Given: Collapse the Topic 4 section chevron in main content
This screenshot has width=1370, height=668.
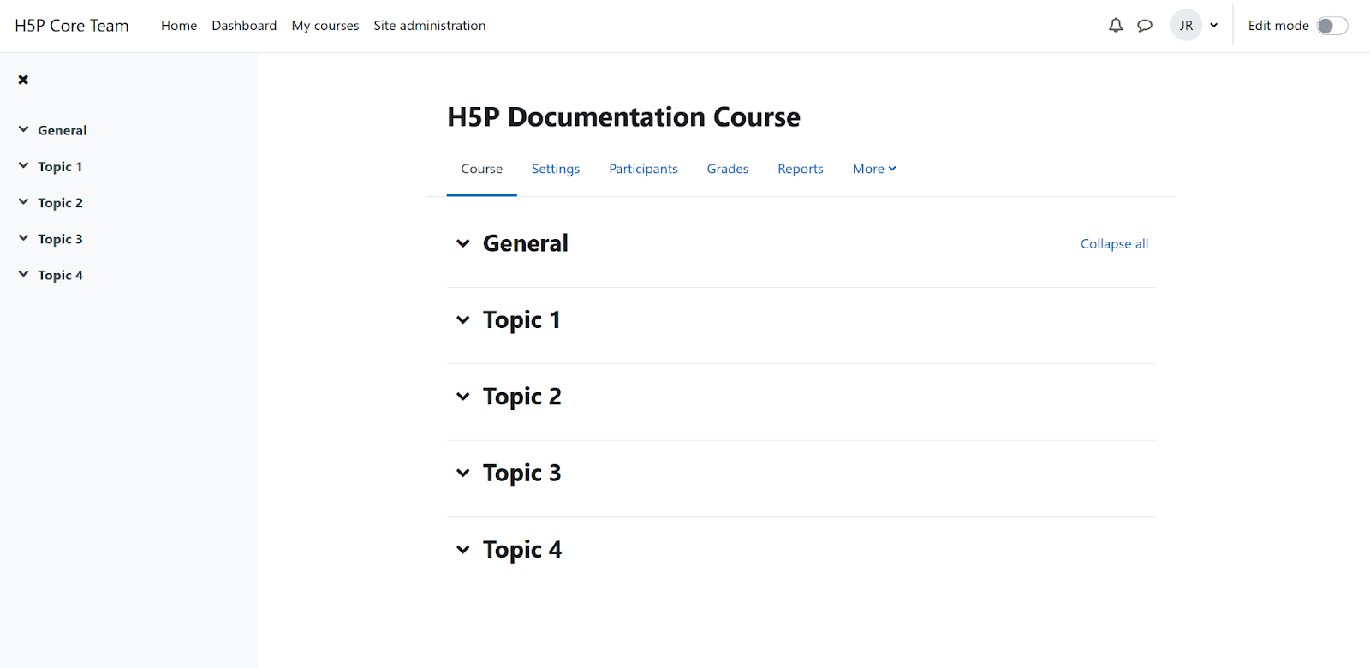Looking at the screenshot, I should click(x=463, y=550).
